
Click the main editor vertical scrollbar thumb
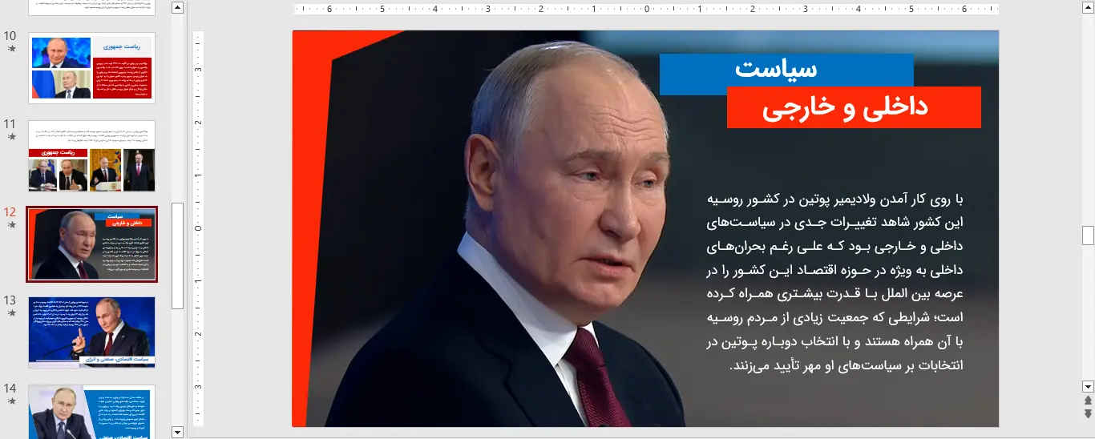[1088, 236]
